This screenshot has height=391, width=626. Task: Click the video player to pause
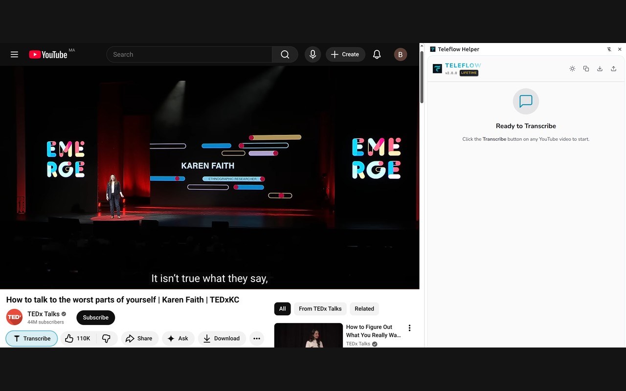click(209, 177)
